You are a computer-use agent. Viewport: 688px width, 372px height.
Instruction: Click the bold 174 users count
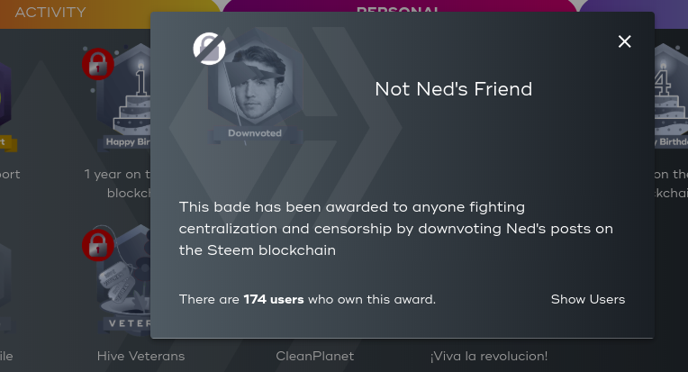pos(273,299)
